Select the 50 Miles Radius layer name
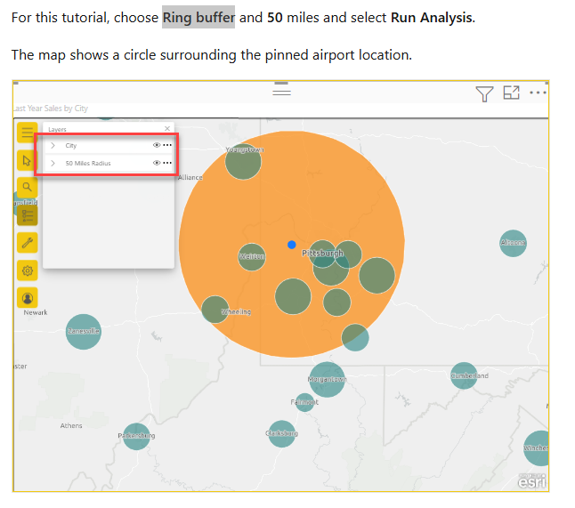575x508 pixels. click(x=88, y=163)
